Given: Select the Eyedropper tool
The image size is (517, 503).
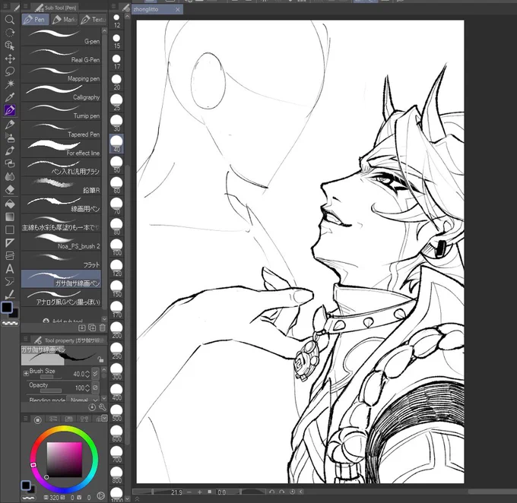Looking at the screenshot, I should pyautogui.click(x=10, y=97).
